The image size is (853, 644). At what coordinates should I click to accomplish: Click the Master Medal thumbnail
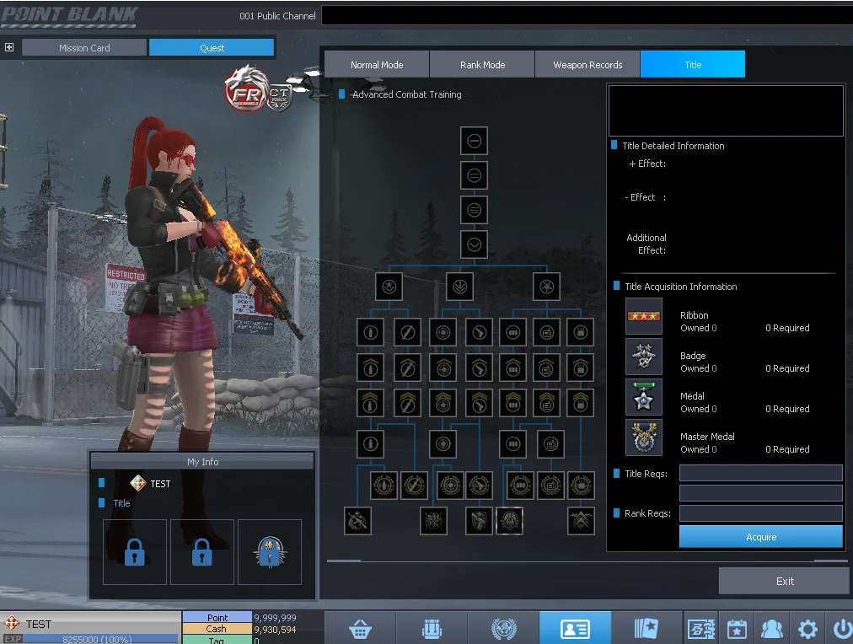[644, 437]
